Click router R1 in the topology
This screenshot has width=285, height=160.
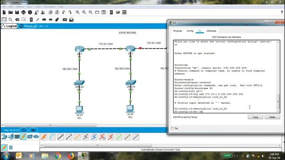point(79,49)
